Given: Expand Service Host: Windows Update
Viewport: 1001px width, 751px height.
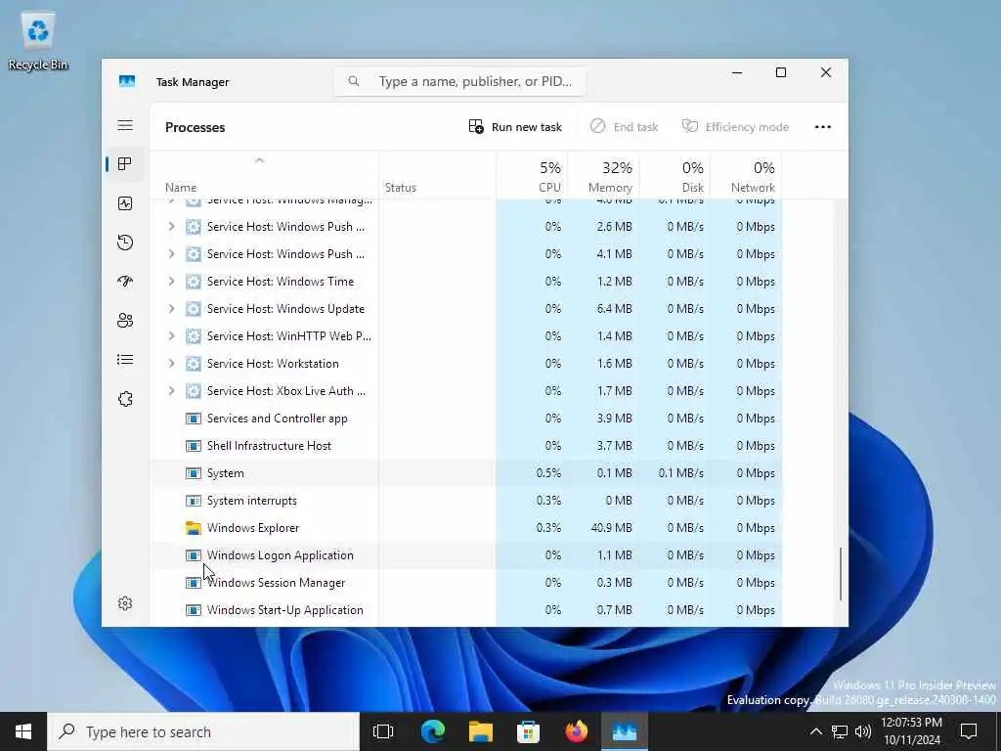Looking at the screenshot, I should click(171, 309).
